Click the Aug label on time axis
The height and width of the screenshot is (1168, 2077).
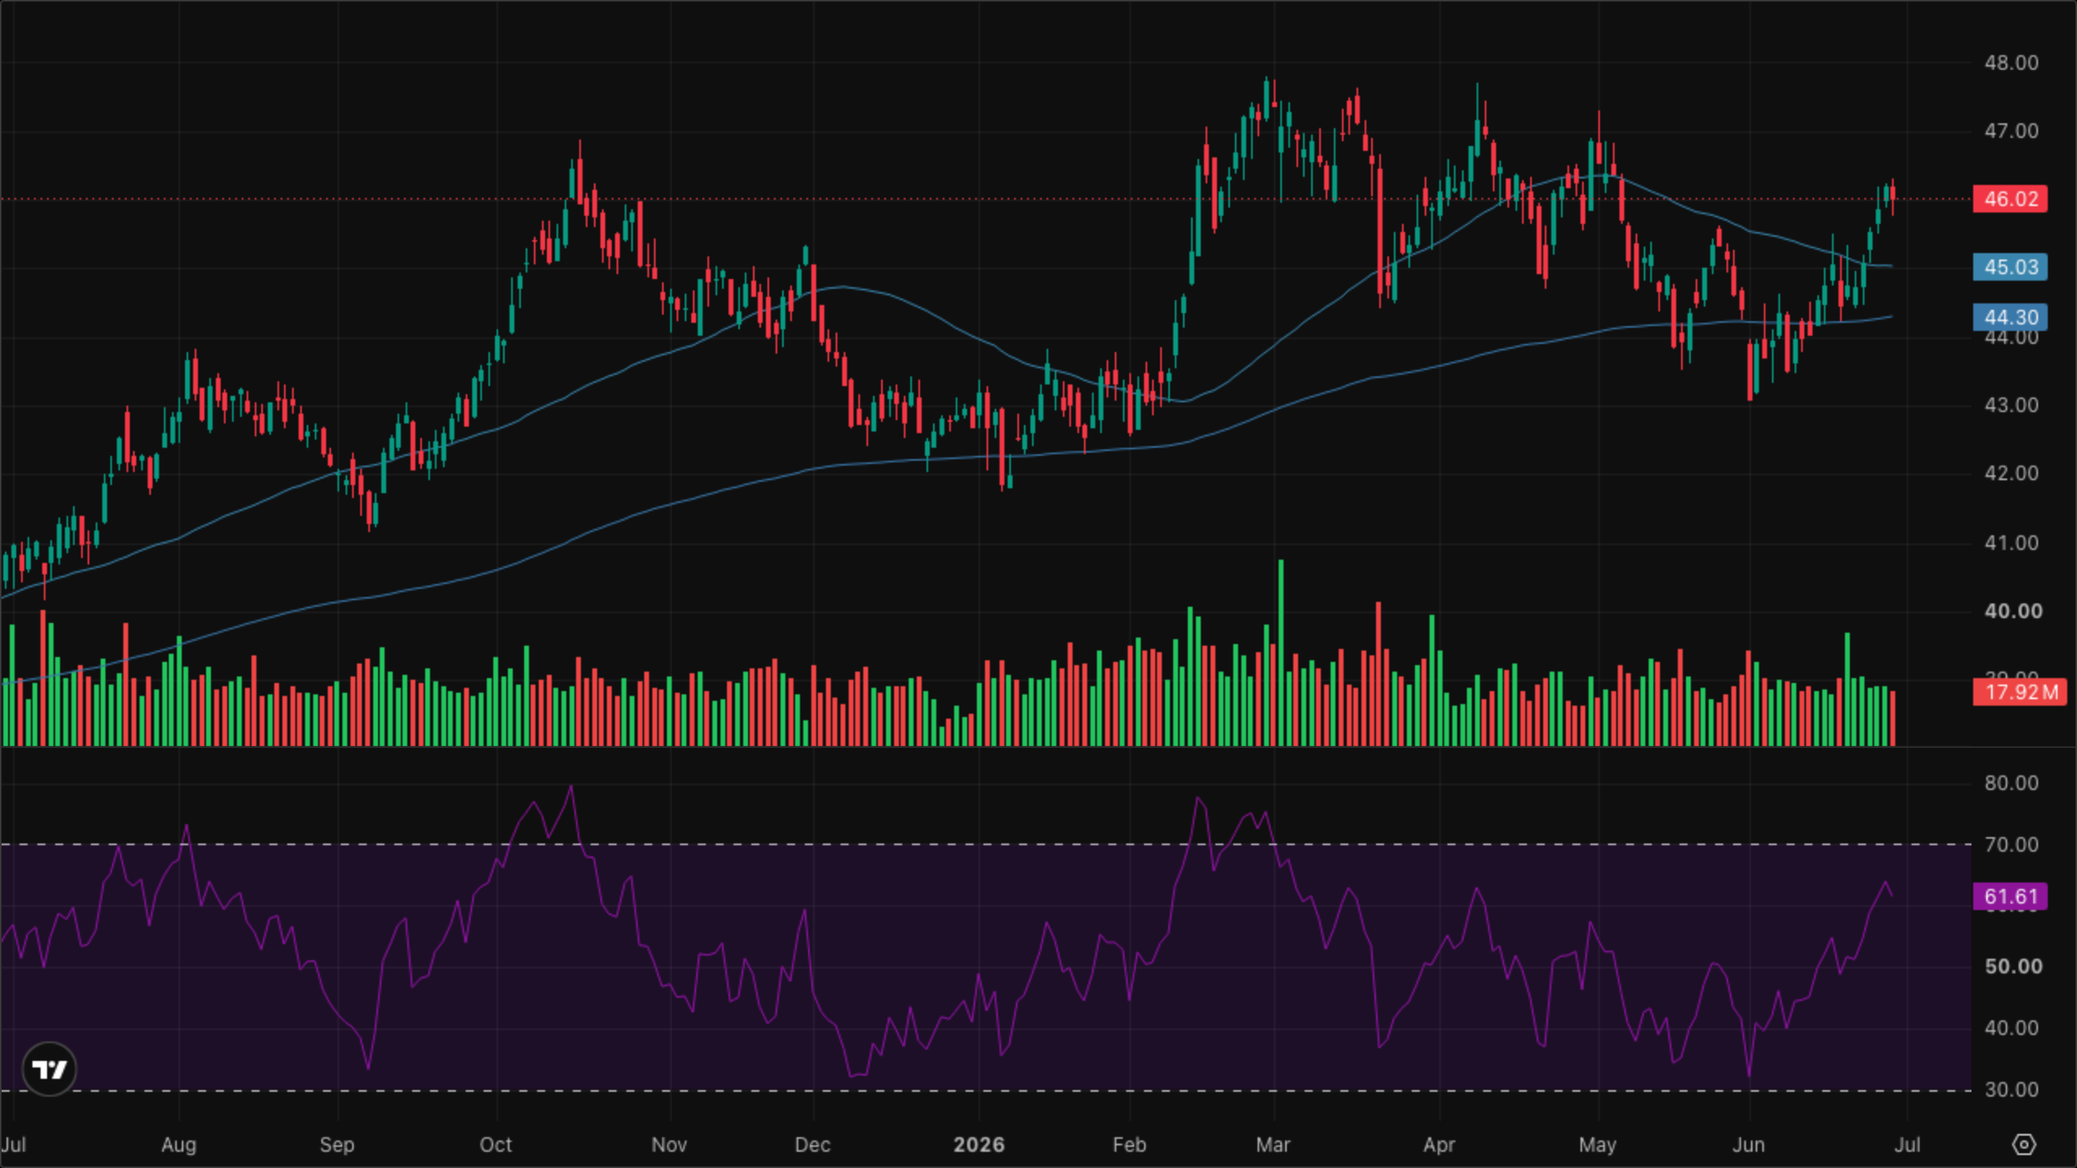click(x=178, y=1144)
